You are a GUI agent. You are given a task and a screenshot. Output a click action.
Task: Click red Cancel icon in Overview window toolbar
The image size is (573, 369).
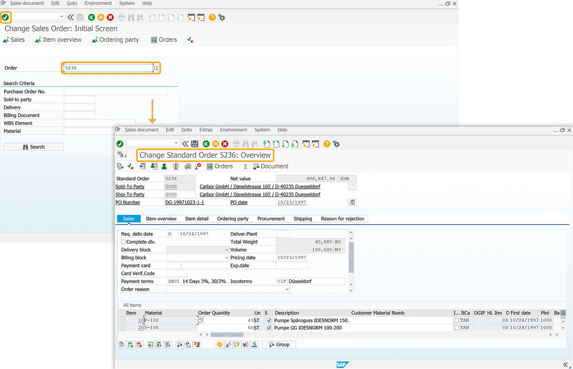tap(224, 143)
